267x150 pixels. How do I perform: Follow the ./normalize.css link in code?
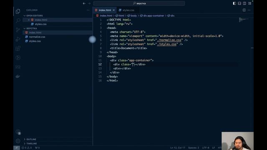pos(169,40)
